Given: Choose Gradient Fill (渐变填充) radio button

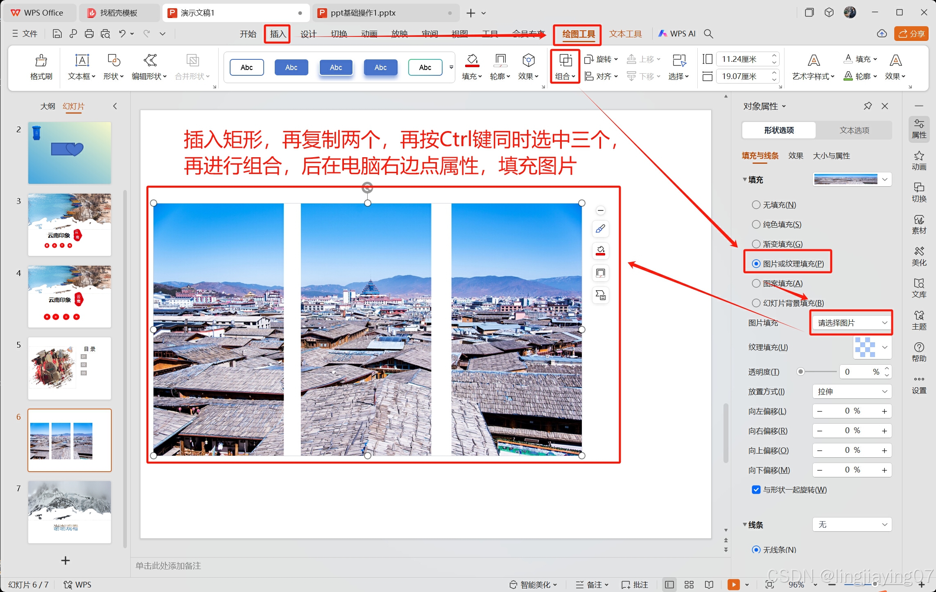Looking at the screenshot, I should click(756, 244).
